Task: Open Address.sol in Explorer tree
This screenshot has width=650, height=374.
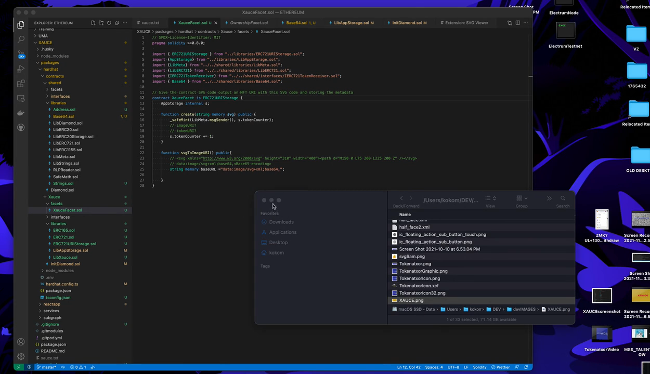Action: click(x=64, y=110)
